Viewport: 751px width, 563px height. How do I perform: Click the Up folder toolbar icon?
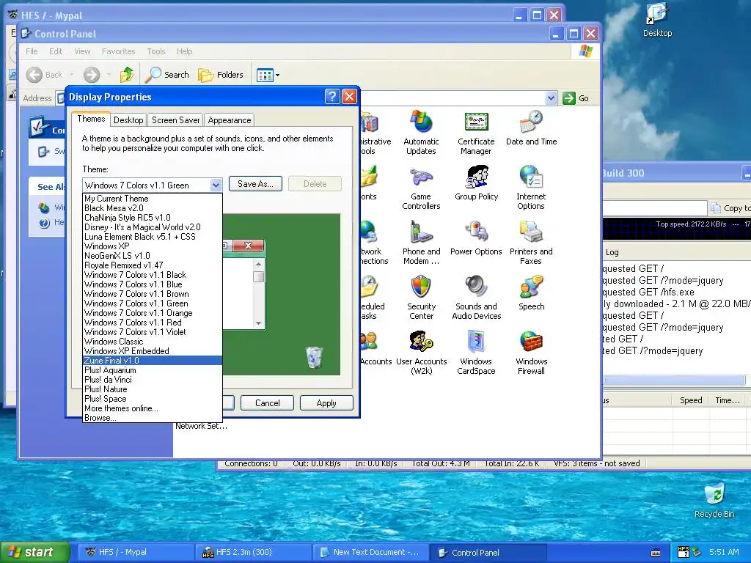pyautogui.click(x=127, y=75)
